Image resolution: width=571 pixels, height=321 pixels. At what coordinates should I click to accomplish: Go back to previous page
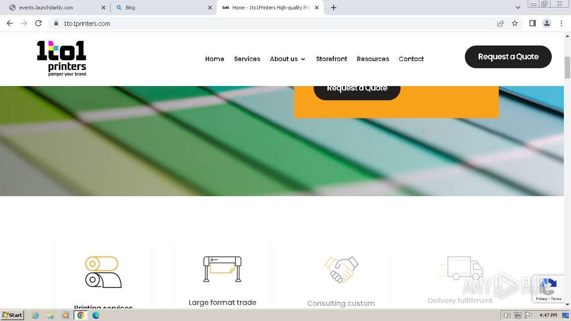10,24
